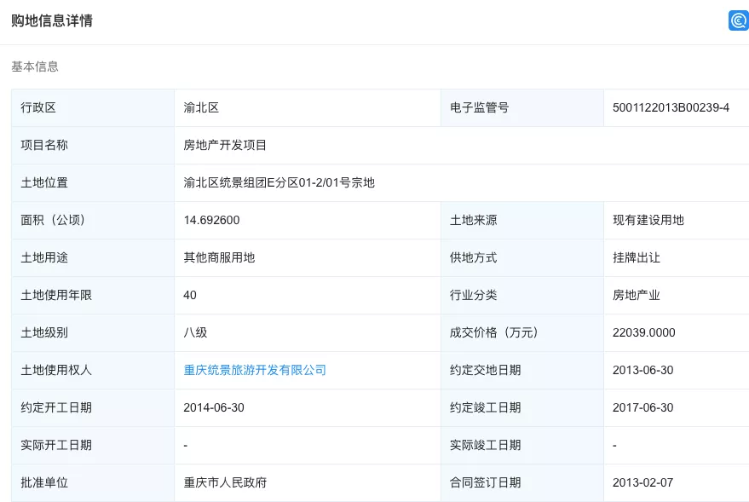Viewport: 749px width, 502px height.
Task: Open the 重庆统景旅游开发有限公司 company link
Action: tap(255, 370)
